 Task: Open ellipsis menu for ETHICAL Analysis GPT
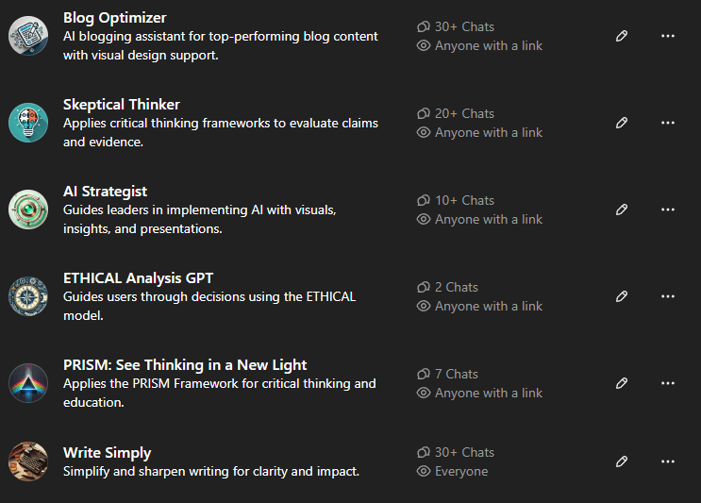click(668, 296)
